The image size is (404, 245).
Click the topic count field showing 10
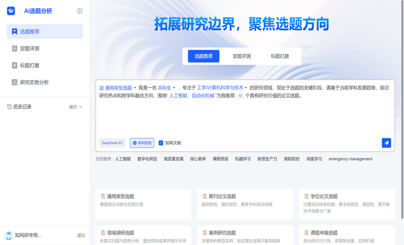coord(240,96)
